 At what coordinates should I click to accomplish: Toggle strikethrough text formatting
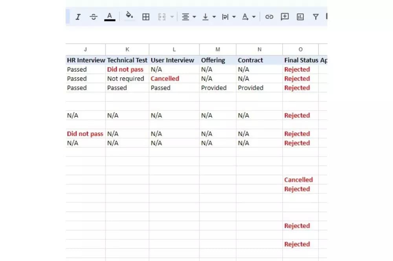pos(94,17)
